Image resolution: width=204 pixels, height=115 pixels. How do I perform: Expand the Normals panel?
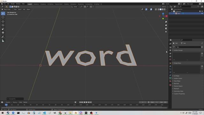click(x=176, y=84)
